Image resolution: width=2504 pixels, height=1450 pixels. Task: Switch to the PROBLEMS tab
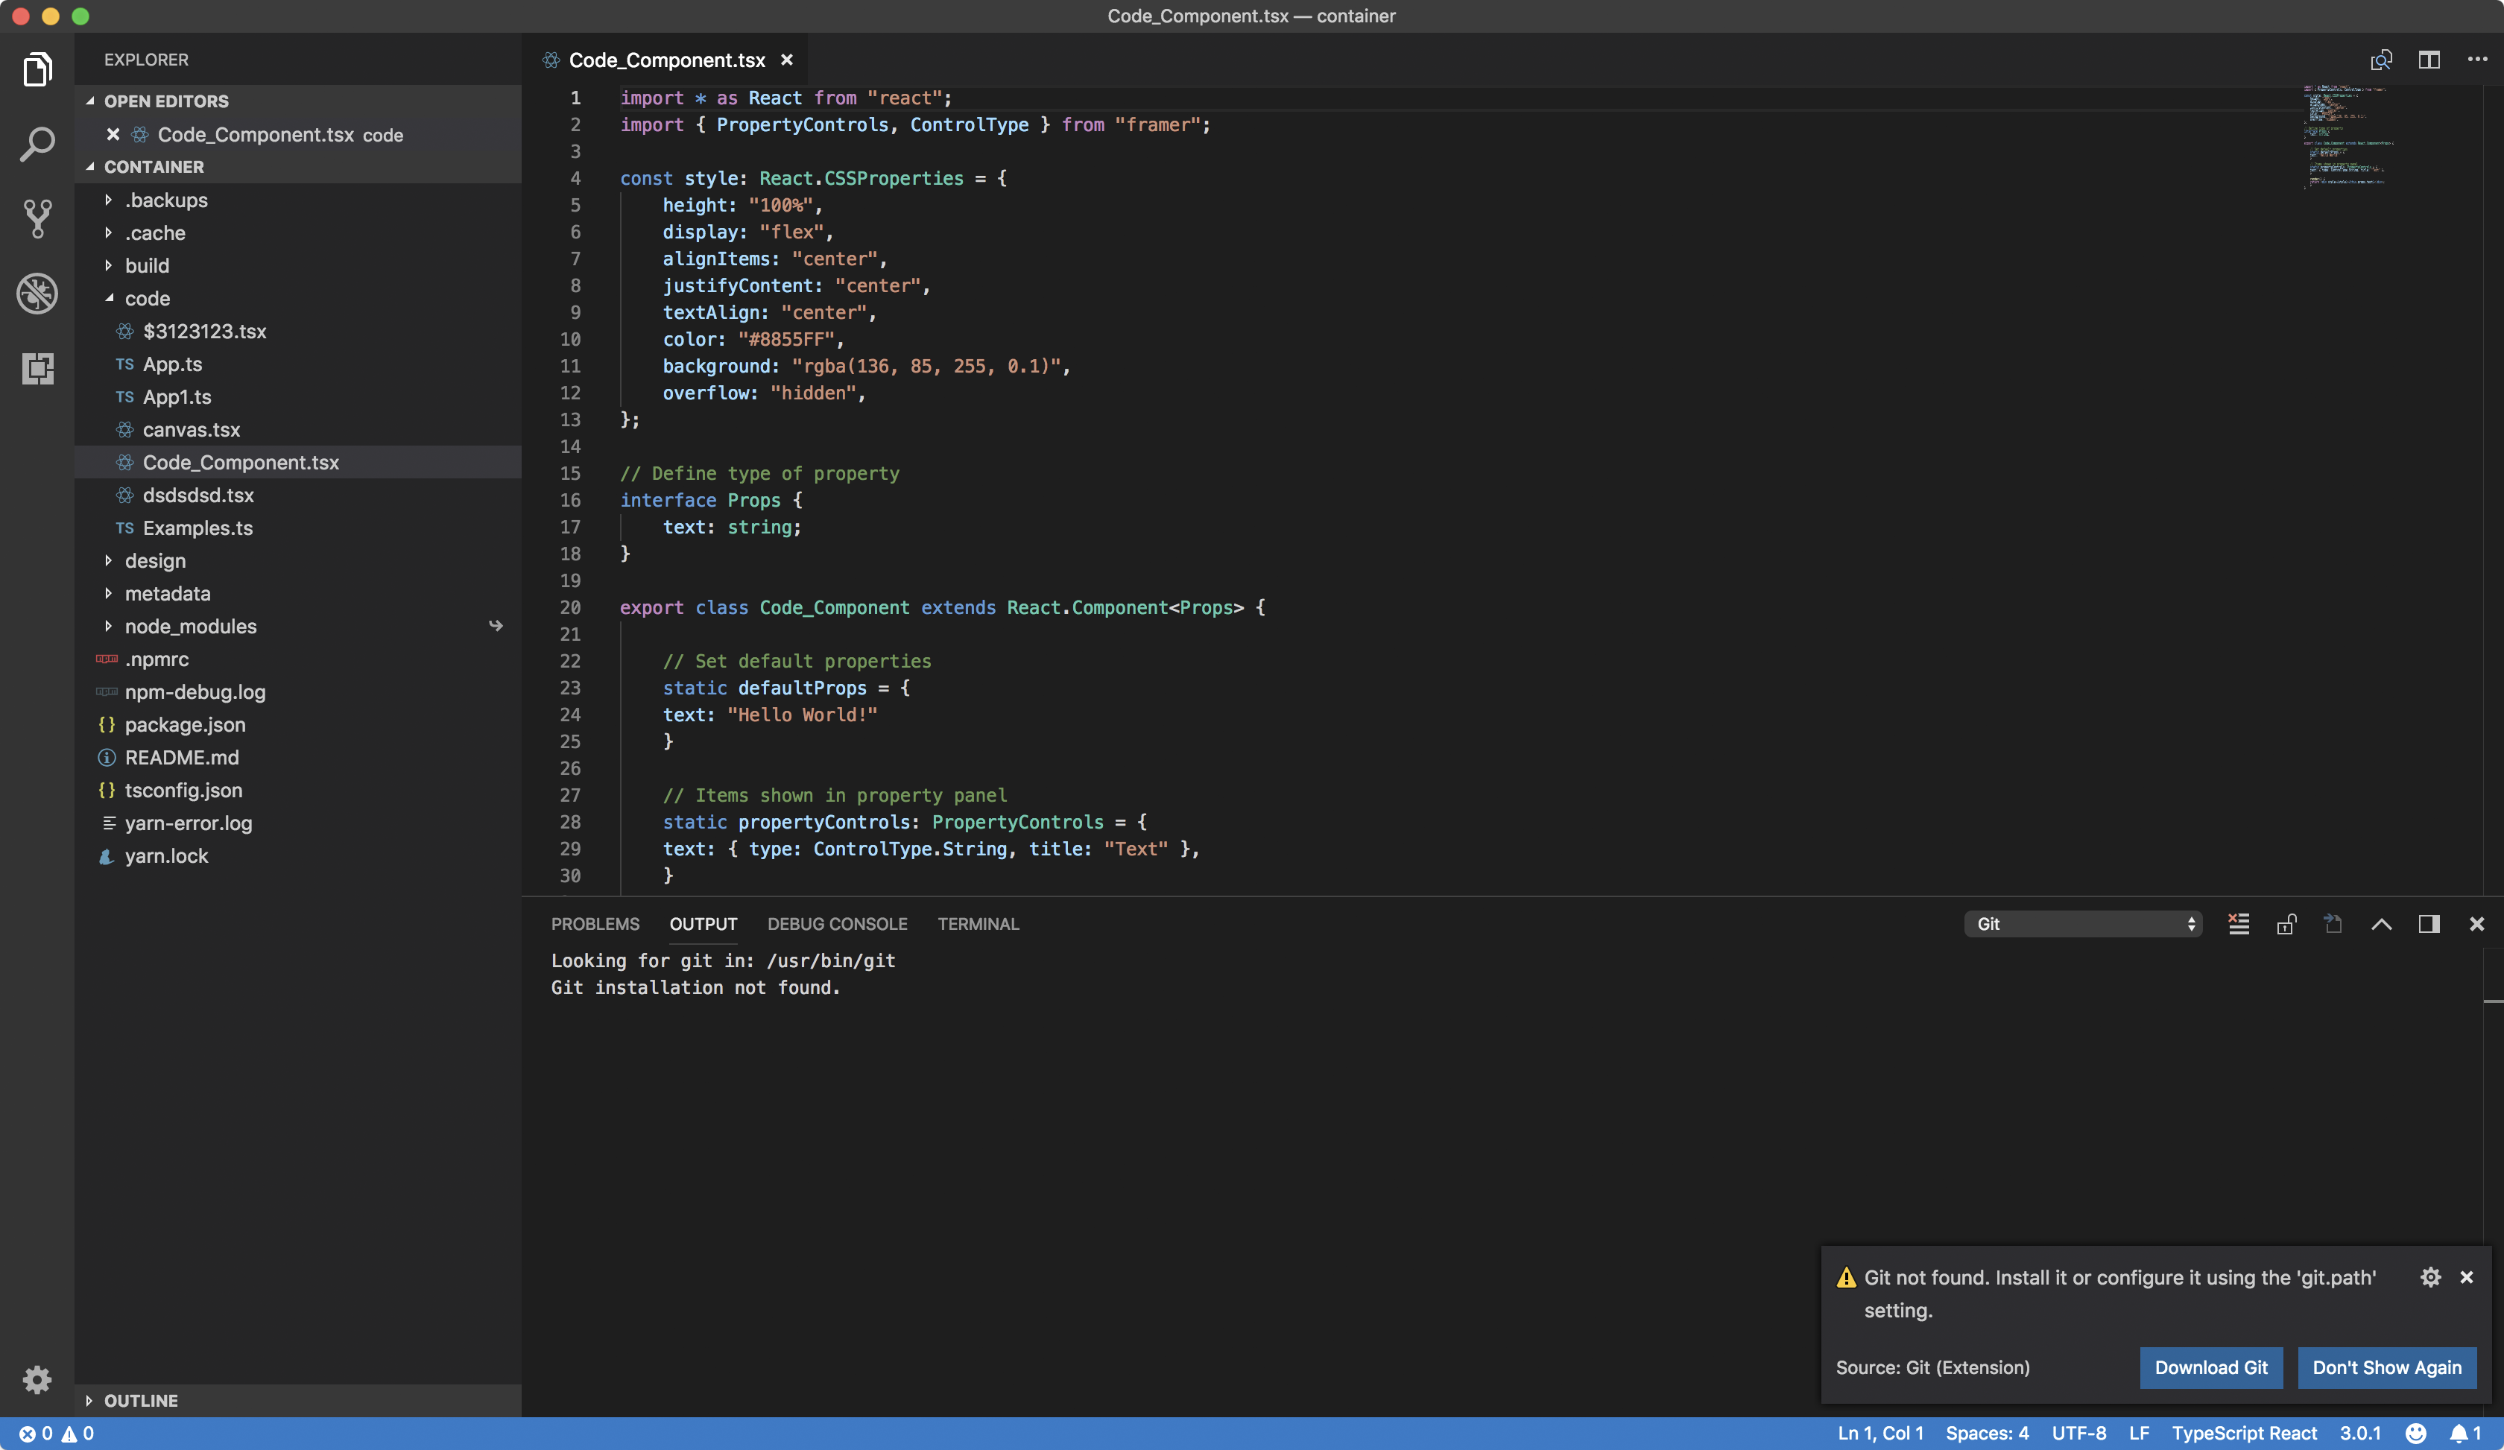pos(594,924)
